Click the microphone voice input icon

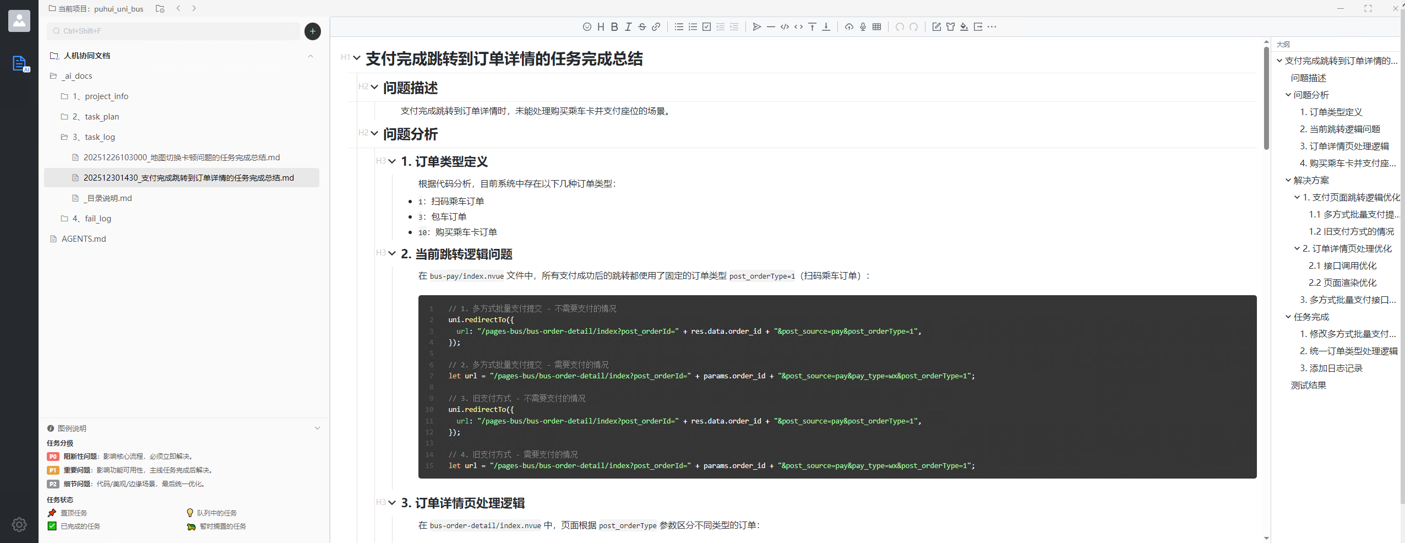click(863, 27)
